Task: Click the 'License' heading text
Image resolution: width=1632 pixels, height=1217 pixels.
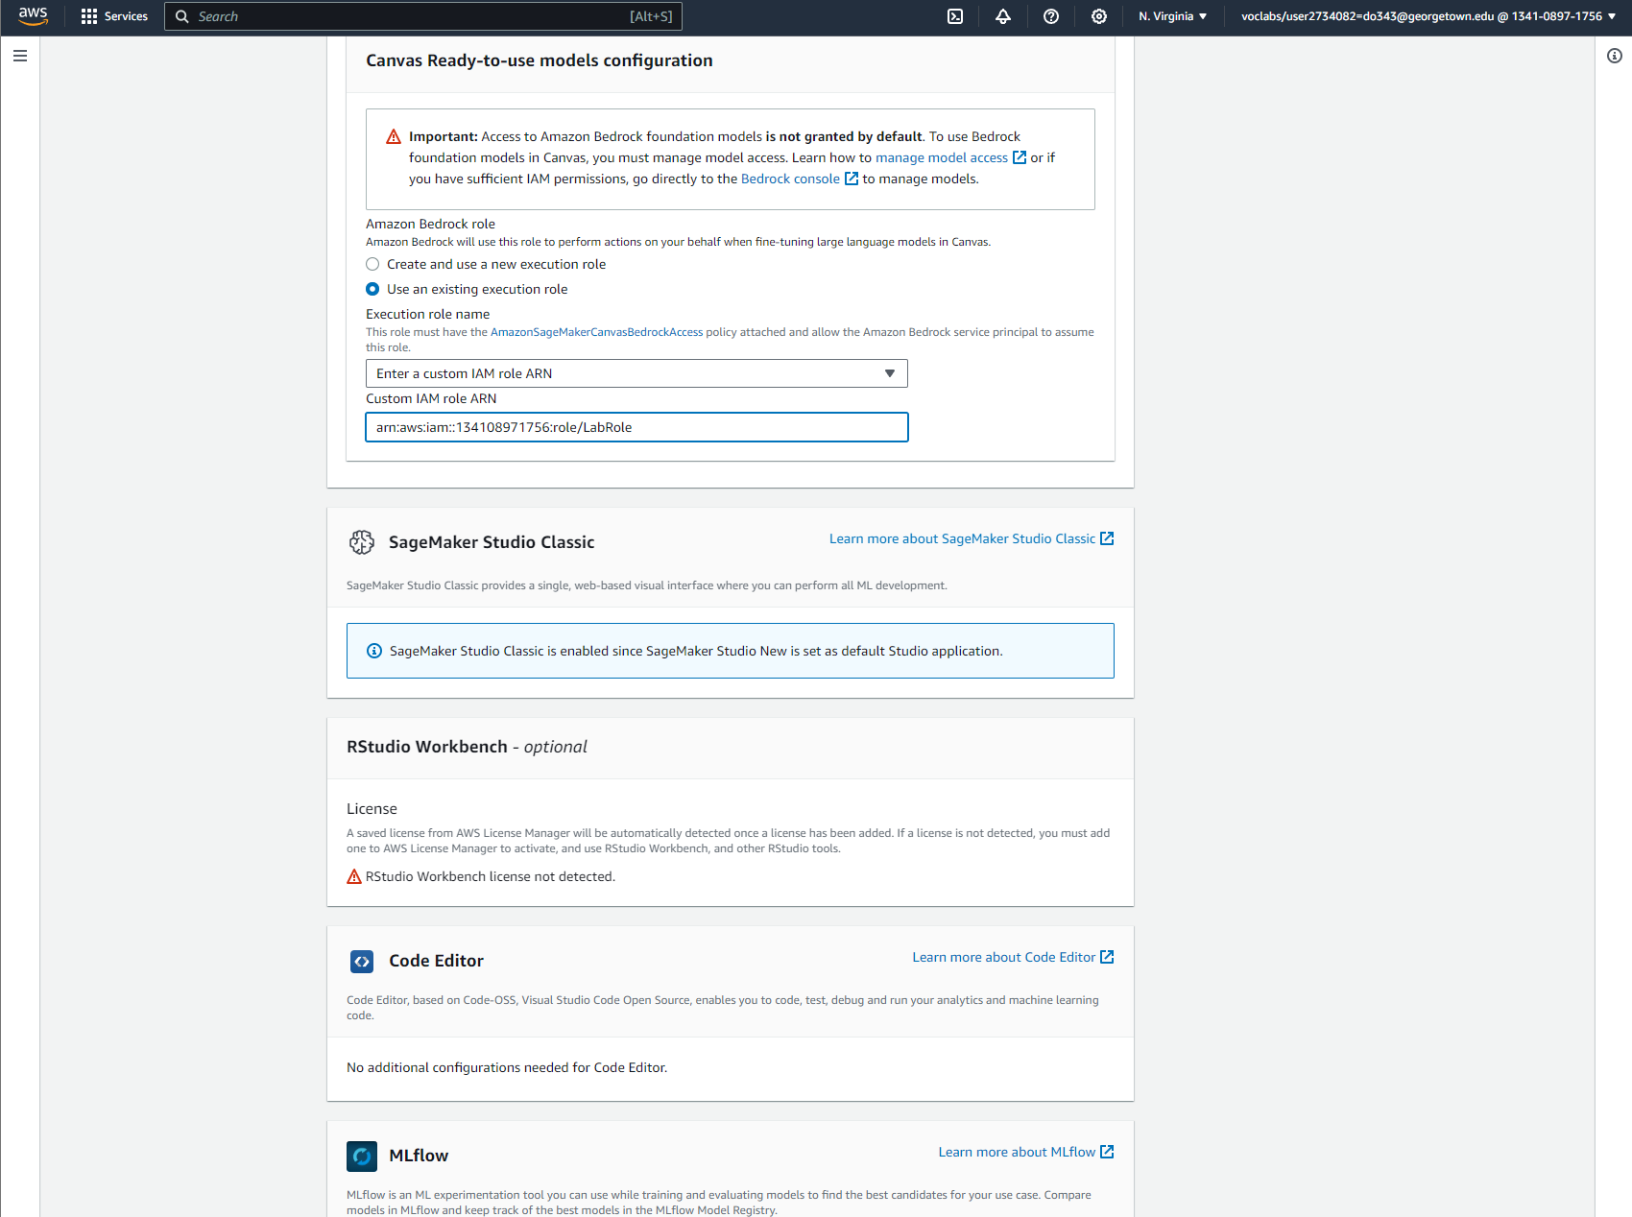Action: tap(372, 809)
